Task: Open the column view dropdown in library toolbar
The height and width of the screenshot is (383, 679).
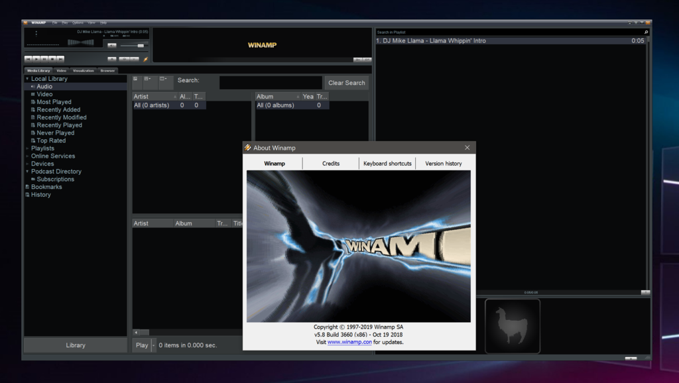Action: click(163, 80)
